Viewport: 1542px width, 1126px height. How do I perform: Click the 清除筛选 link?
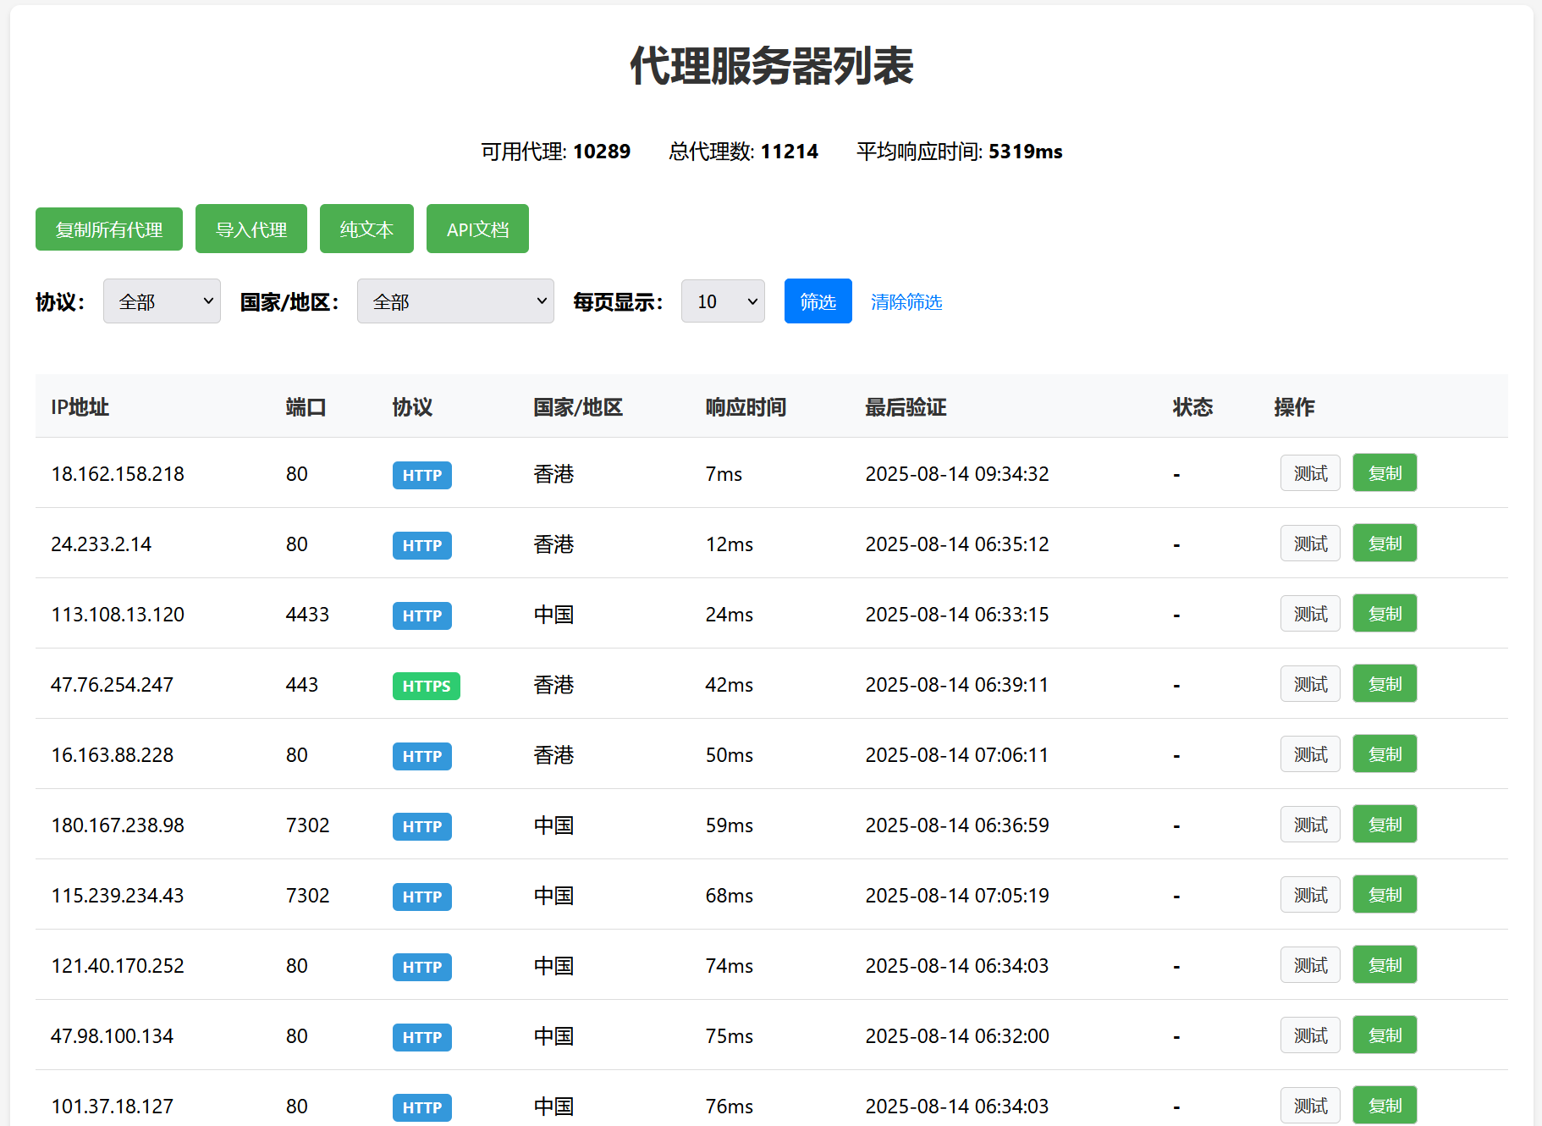906,302
